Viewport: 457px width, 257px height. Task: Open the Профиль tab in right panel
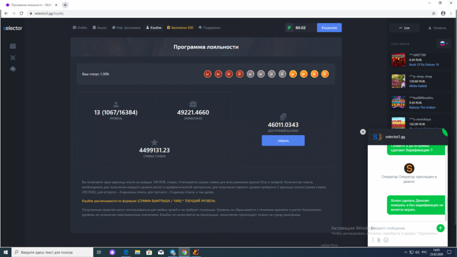[437, 28]
